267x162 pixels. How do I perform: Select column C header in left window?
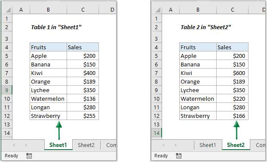coord(83,10)
